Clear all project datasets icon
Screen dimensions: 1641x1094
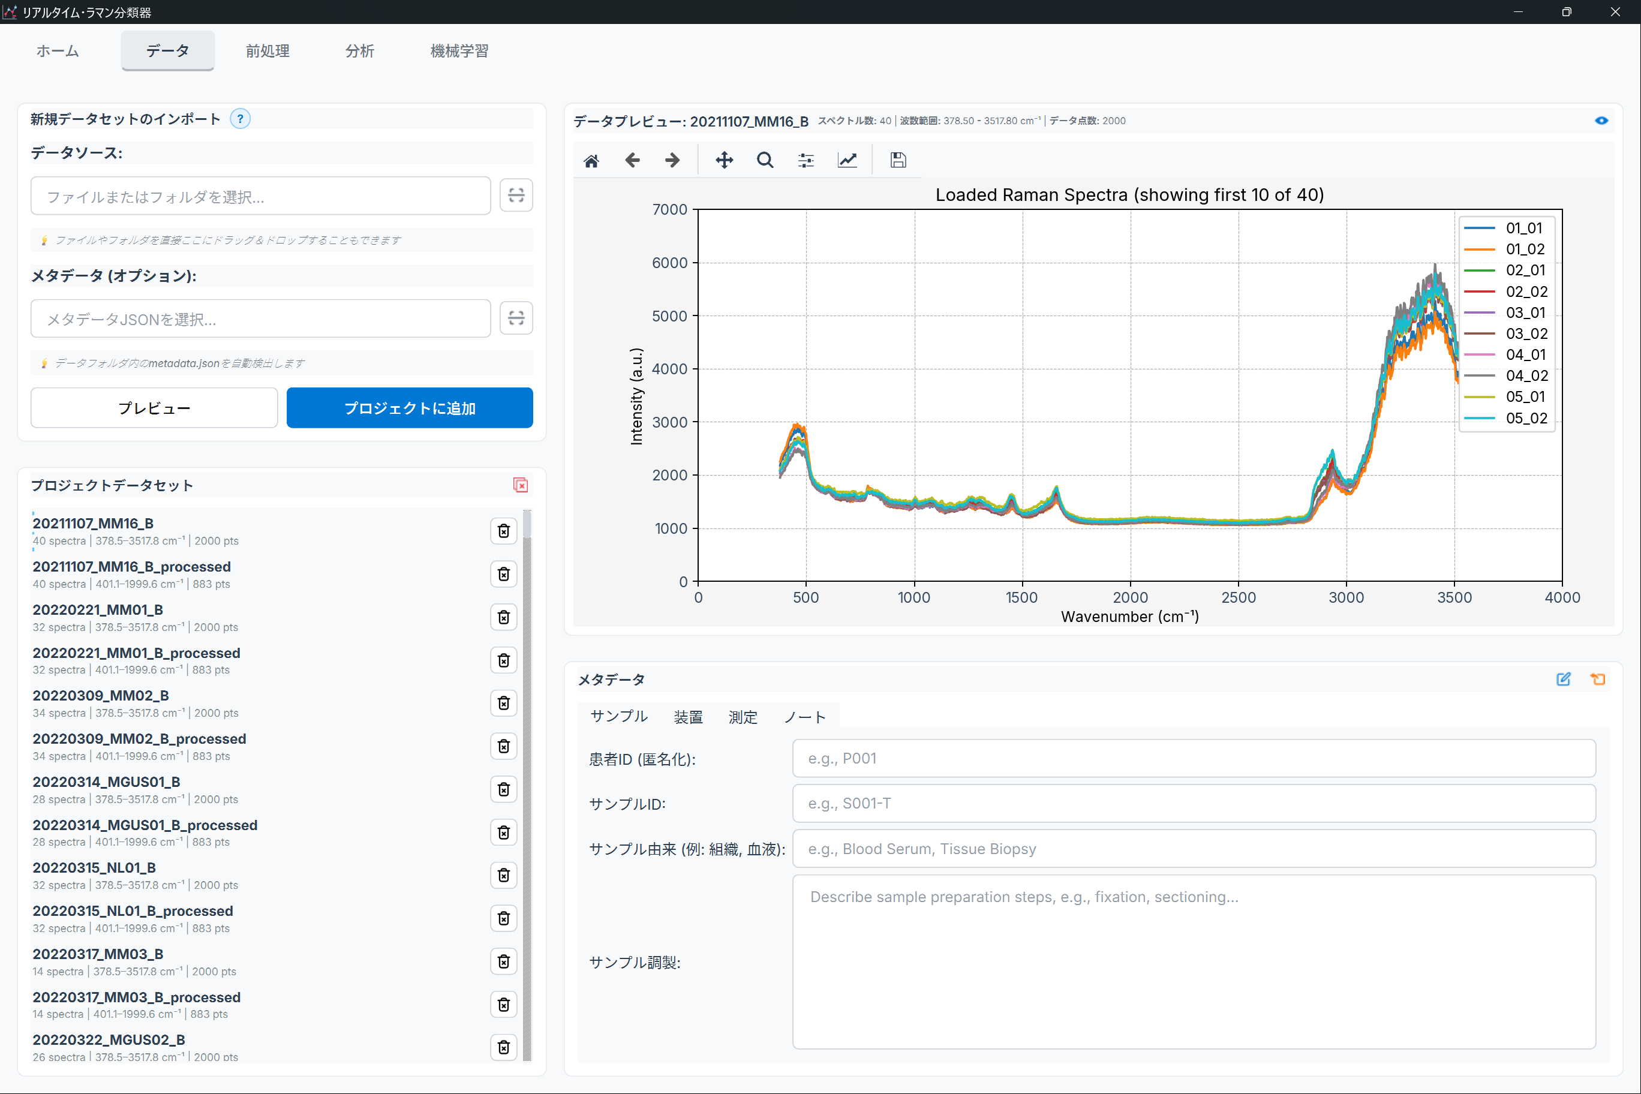[x=521, y=485]
